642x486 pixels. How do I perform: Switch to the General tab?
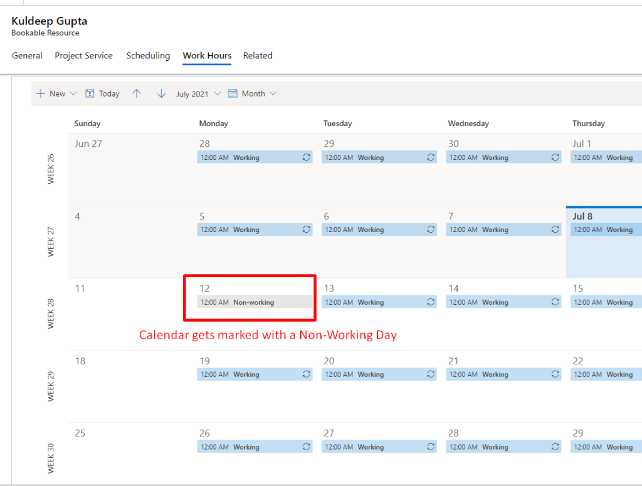point(27,56)
